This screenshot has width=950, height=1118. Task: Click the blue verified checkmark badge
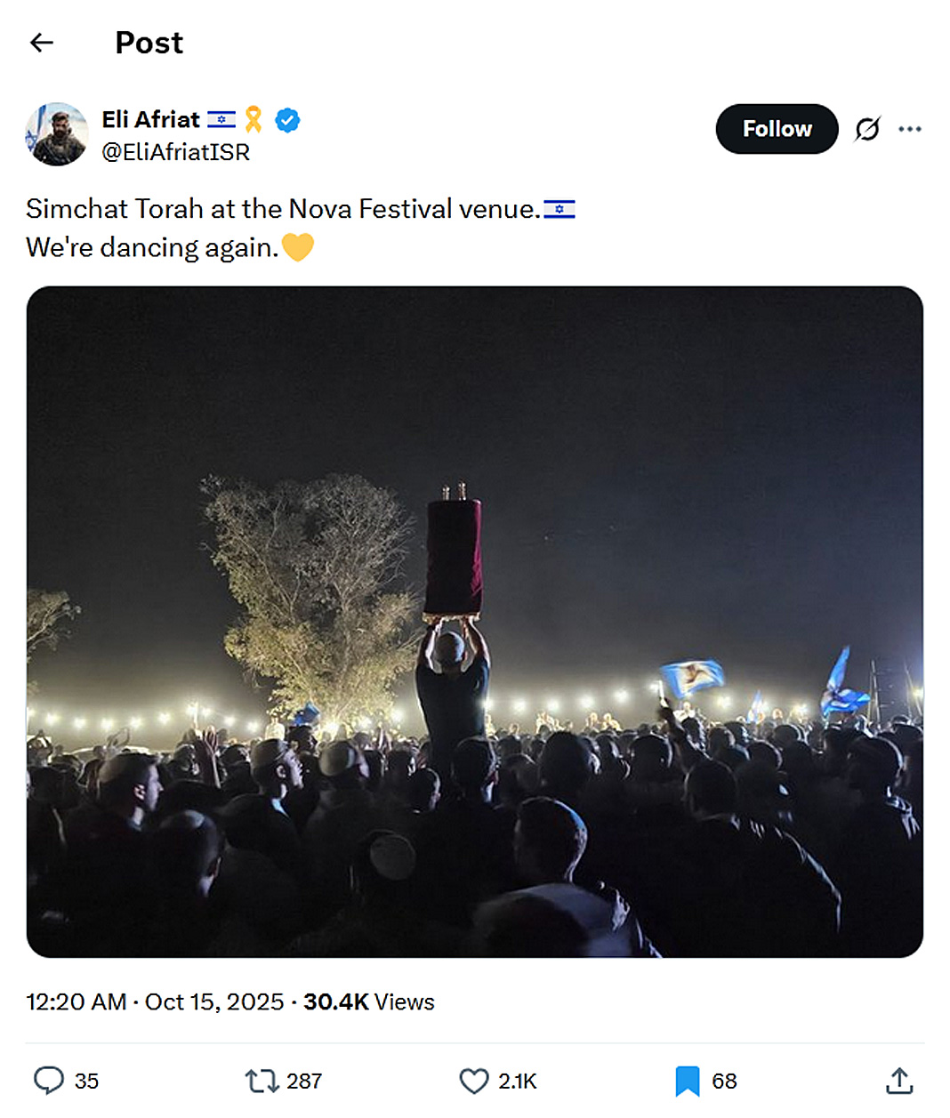(x=287, y=119)
